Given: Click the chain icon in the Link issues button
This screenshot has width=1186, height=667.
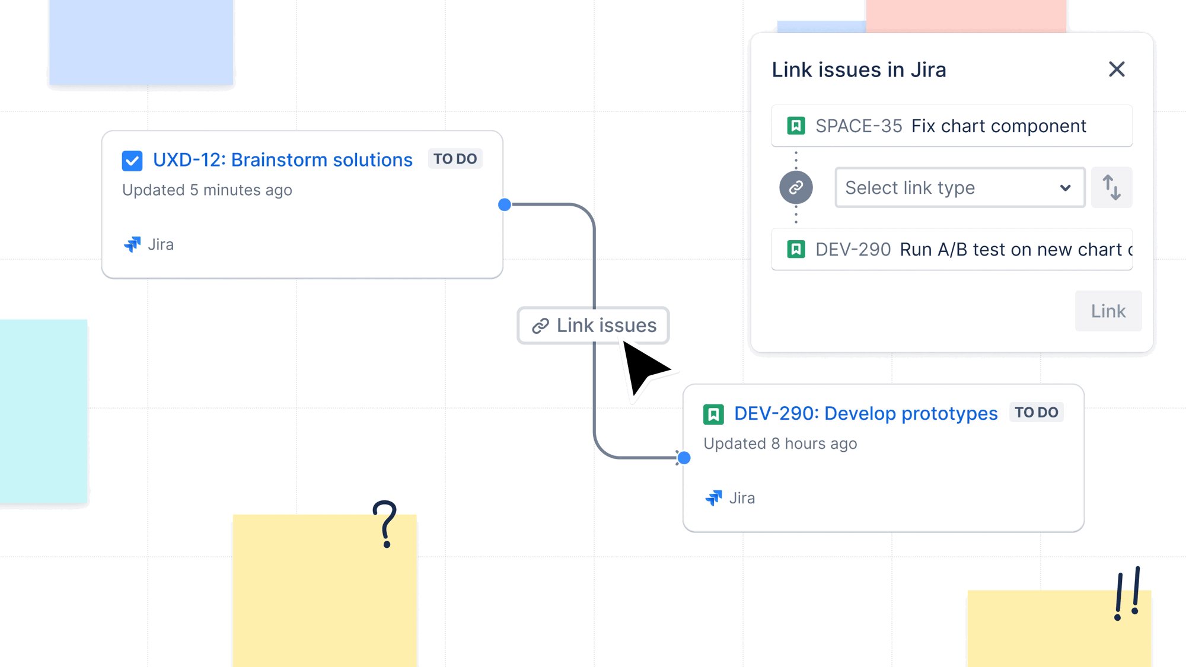Looking at the screenshot, I should coord(540,325).
